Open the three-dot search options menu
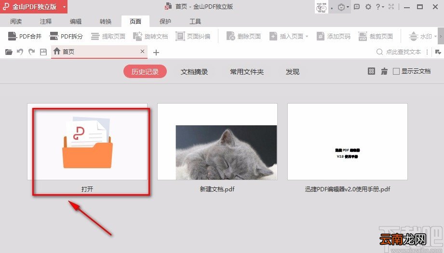This screenshot has width=444, height=253. tap(427, 52)
